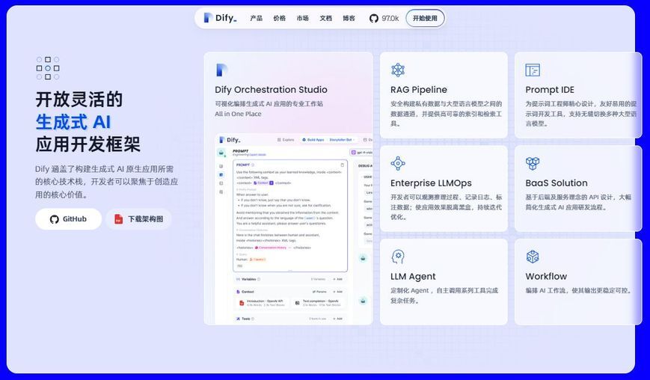Click the GitHub icon beside 97.0k
This screenshot has width=650, height=380.
point(374,18)
